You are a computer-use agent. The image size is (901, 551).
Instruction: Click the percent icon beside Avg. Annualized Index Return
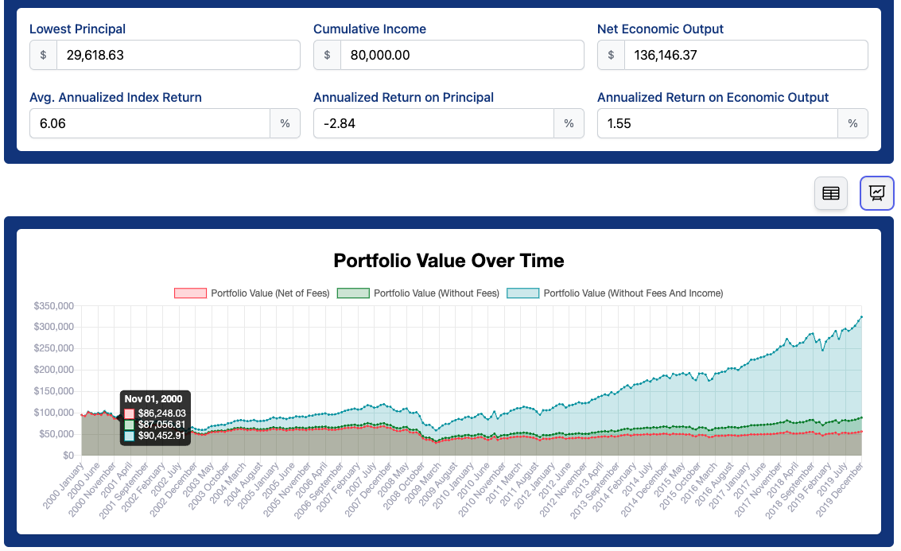tap(285, 123)
